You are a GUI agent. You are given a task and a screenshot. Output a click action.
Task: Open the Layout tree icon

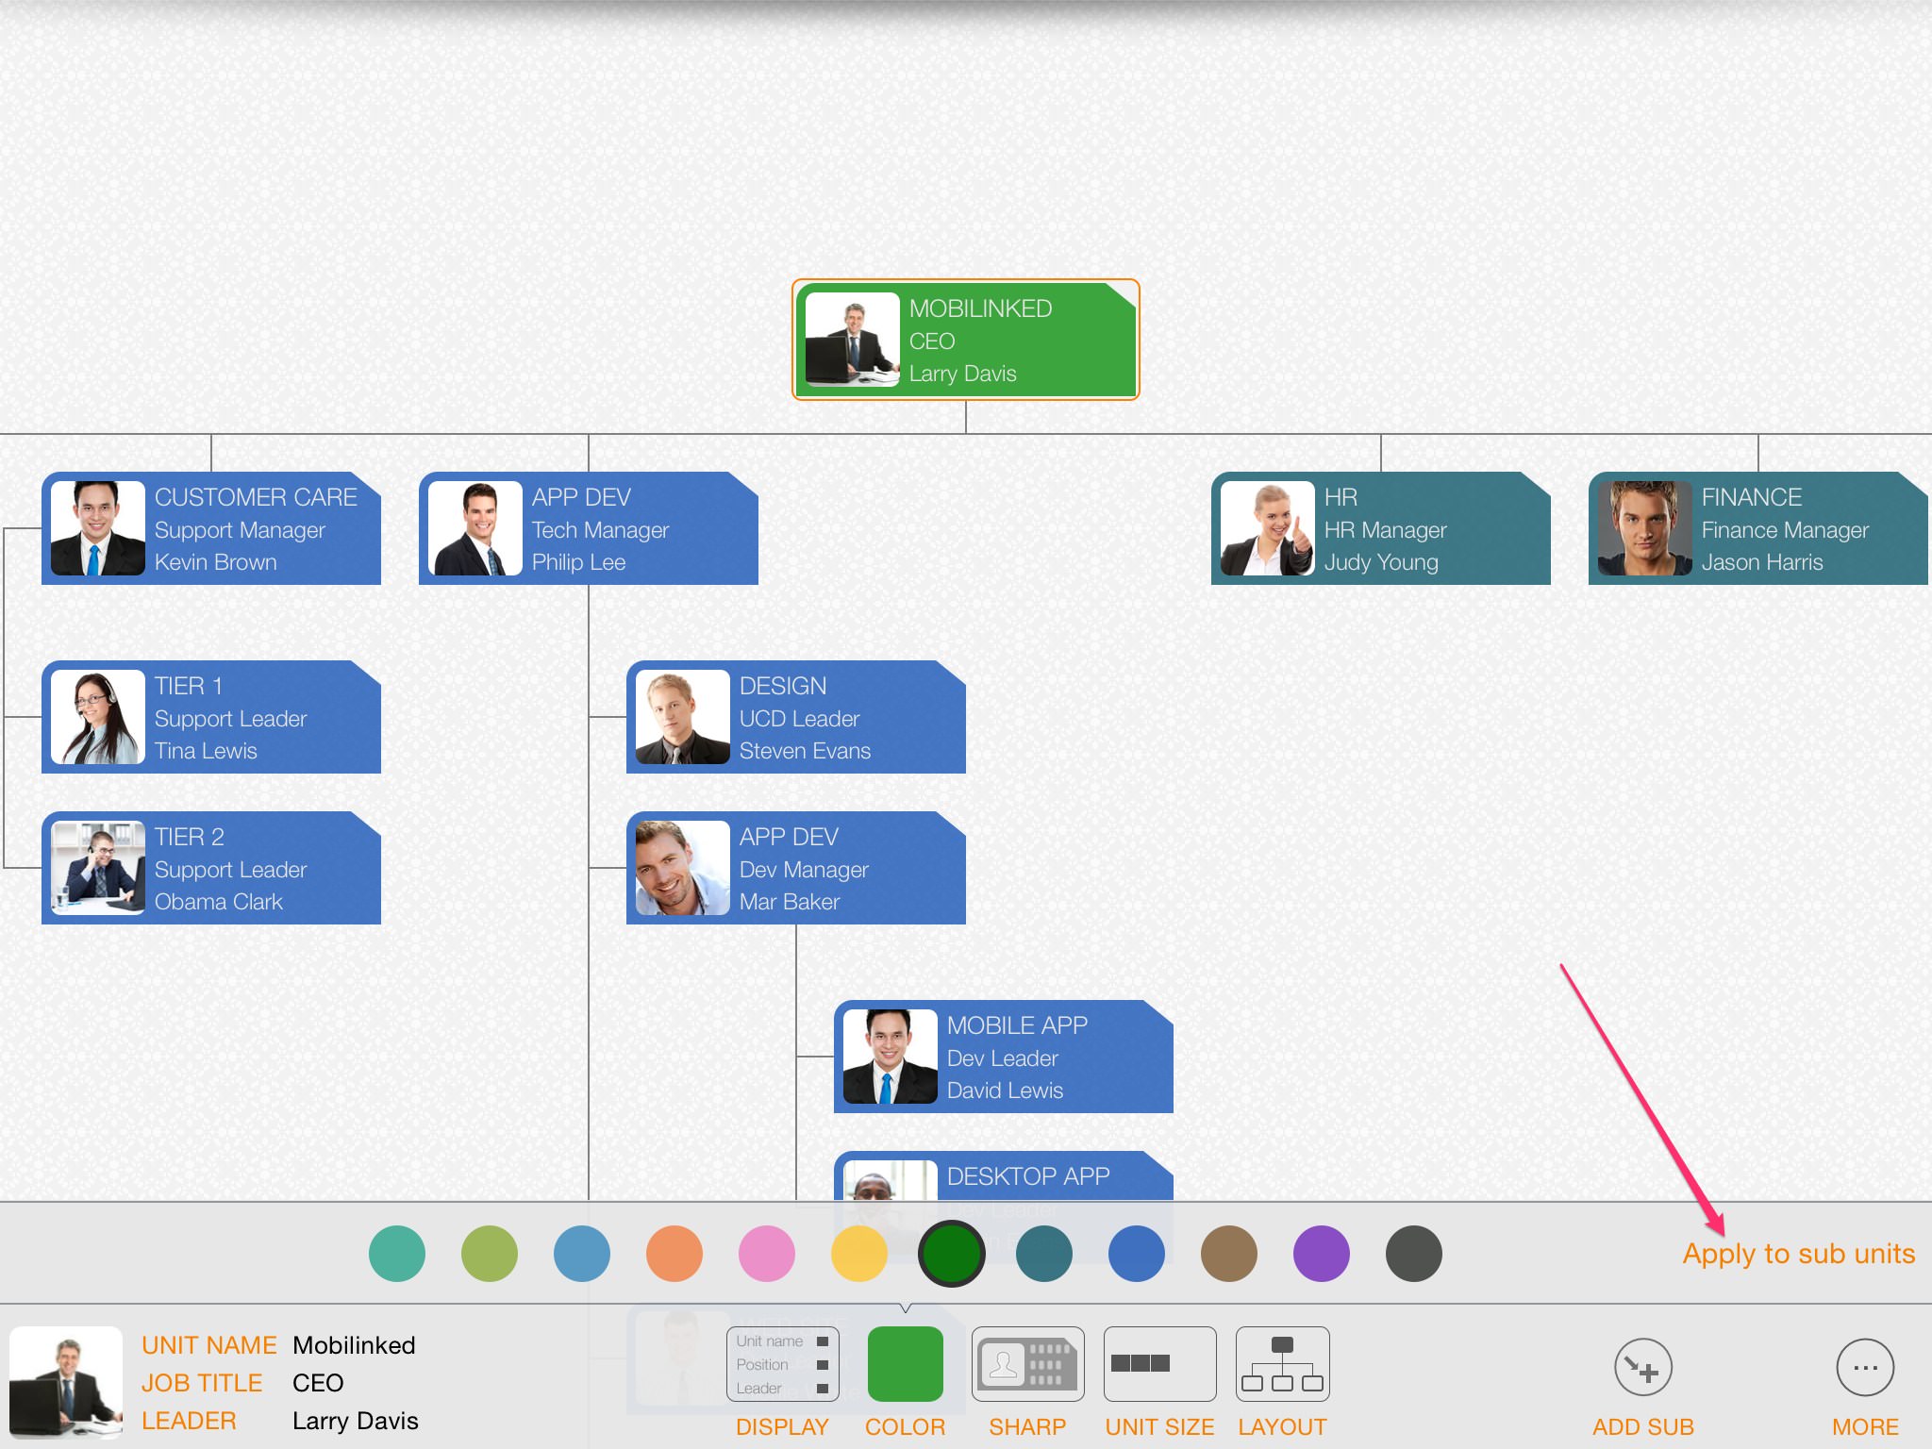tap(1282, 1364)
